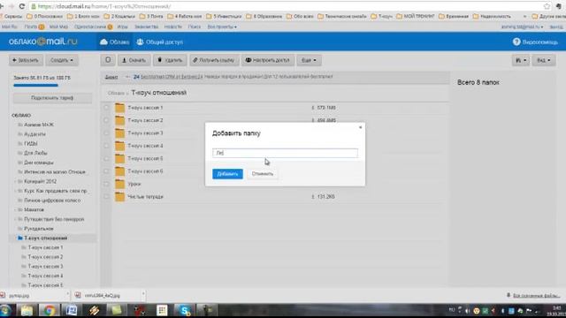The image size is (566, 318).
Task: Open the Мой Мир link in the top bar
Action: (58, 26)
